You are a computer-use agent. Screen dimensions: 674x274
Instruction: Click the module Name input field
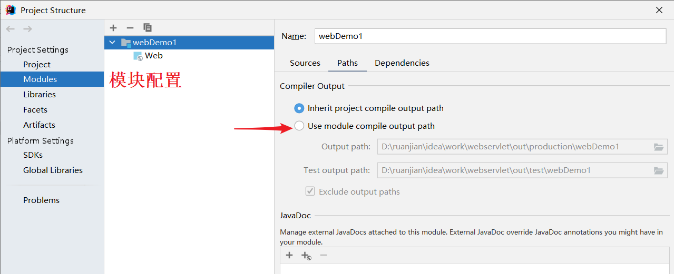pos(491,36)
